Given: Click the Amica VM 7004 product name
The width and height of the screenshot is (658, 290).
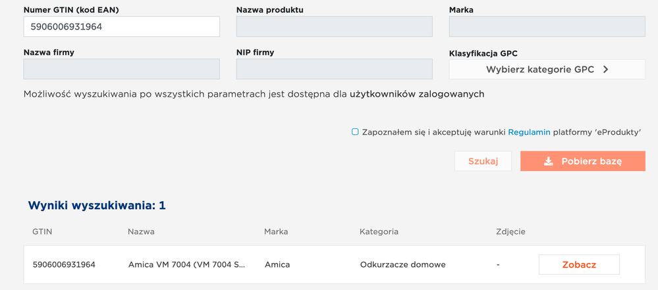Looking at the screenshot, I should point(186,264).
